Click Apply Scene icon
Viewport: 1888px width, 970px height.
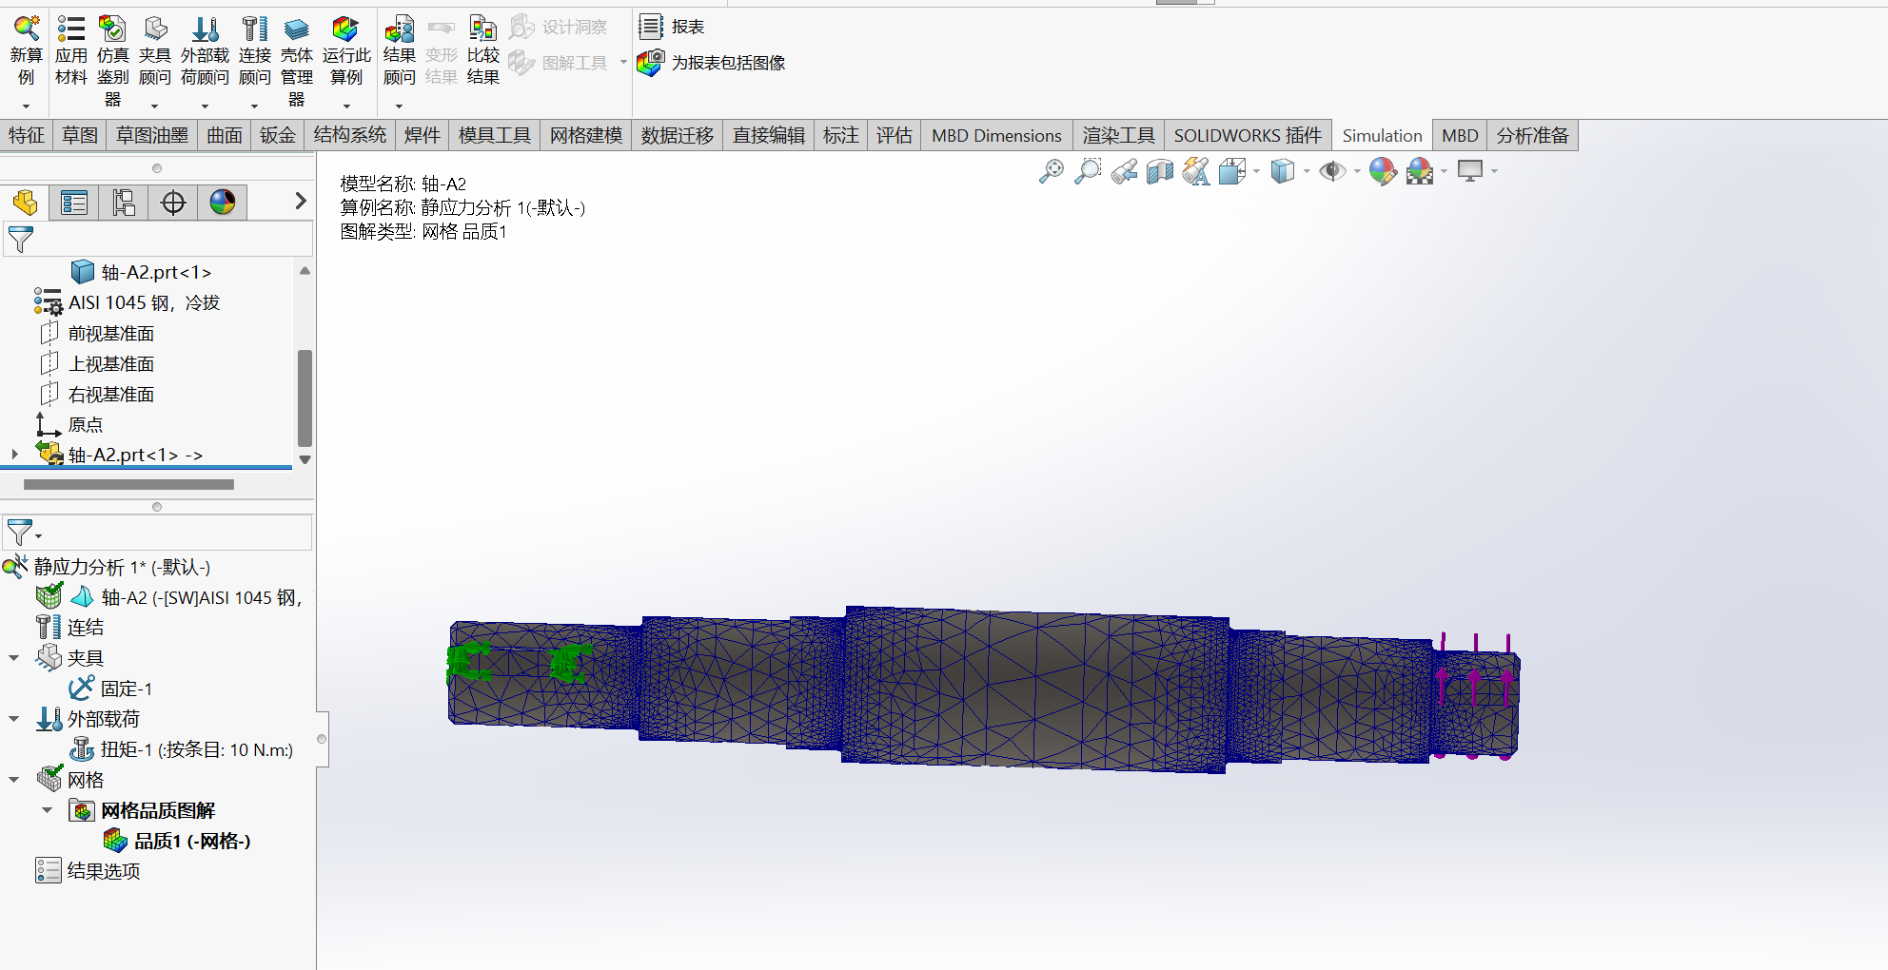pos(1419,171)
